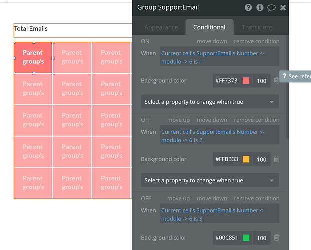Expand first 'Select a property to change' dropdown

(210, 102)
